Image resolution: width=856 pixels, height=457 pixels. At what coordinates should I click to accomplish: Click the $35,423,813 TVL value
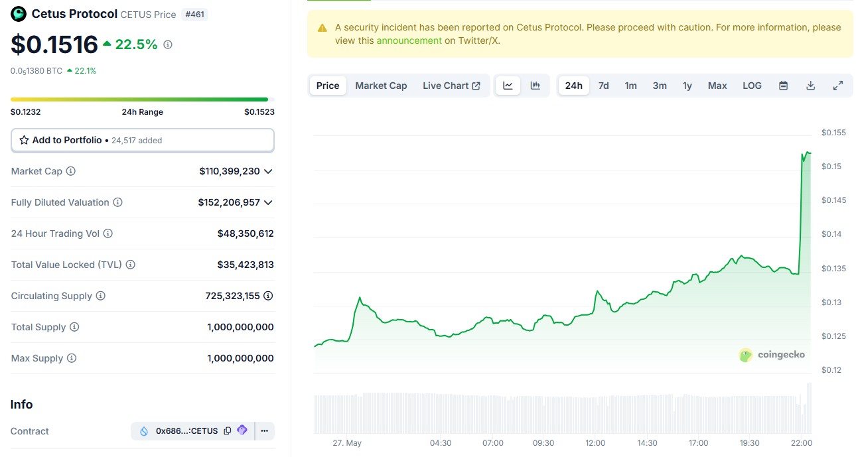click(x=246, y=265)
